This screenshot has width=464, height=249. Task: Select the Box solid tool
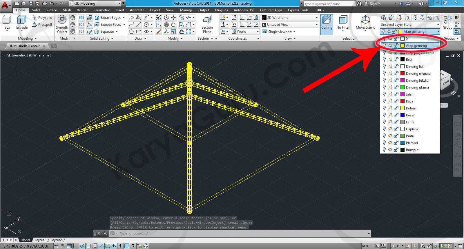click(7, 23)
